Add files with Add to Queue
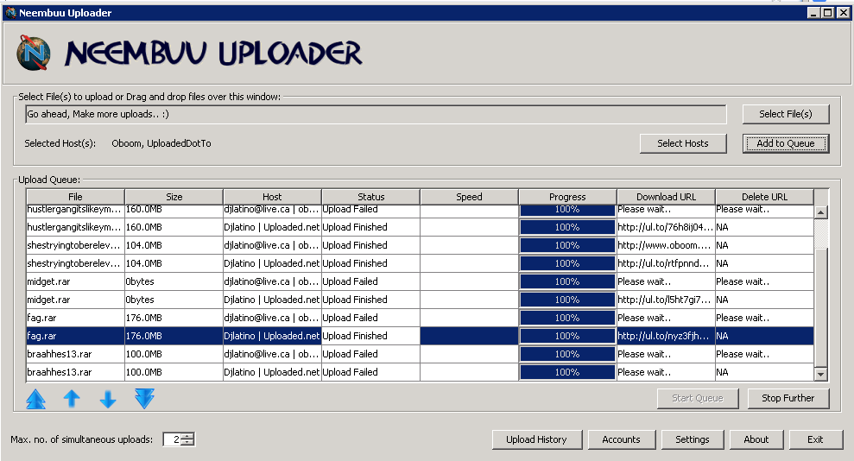Screen dimensions: 854x461 [x=786, y=143]
